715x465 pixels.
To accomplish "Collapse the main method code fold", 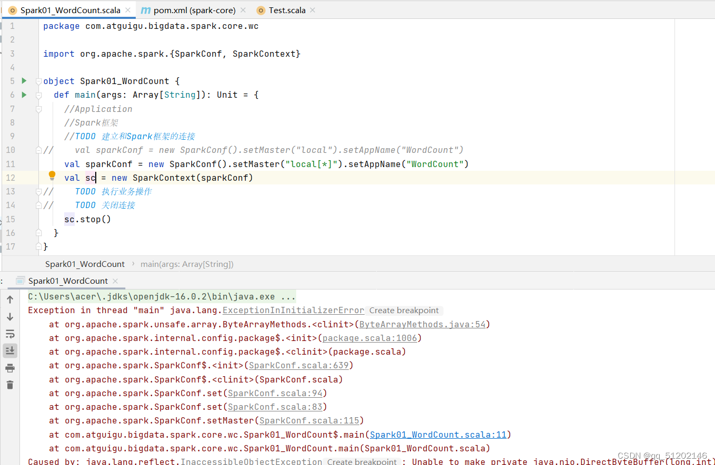I will pyautogui.click(x=38, y=95).
